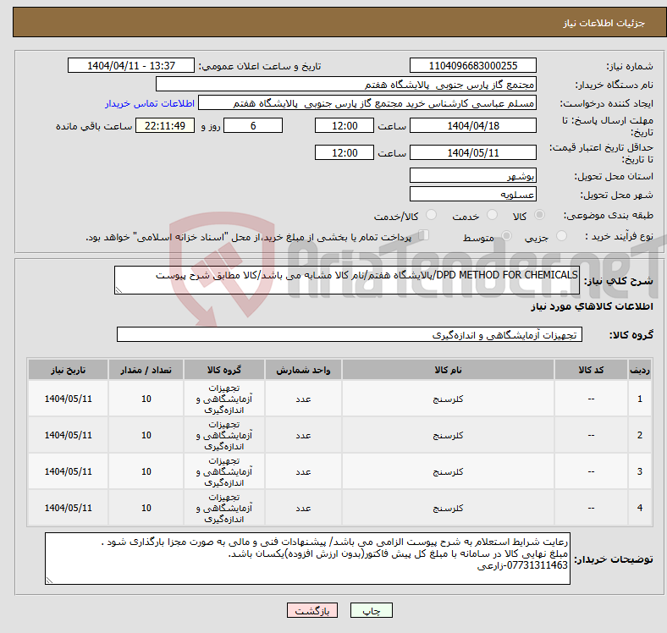The width and height of the screenshot is (667, 633).
Task: Select the متوسط purchase type radio
Action: pos(507,235)
